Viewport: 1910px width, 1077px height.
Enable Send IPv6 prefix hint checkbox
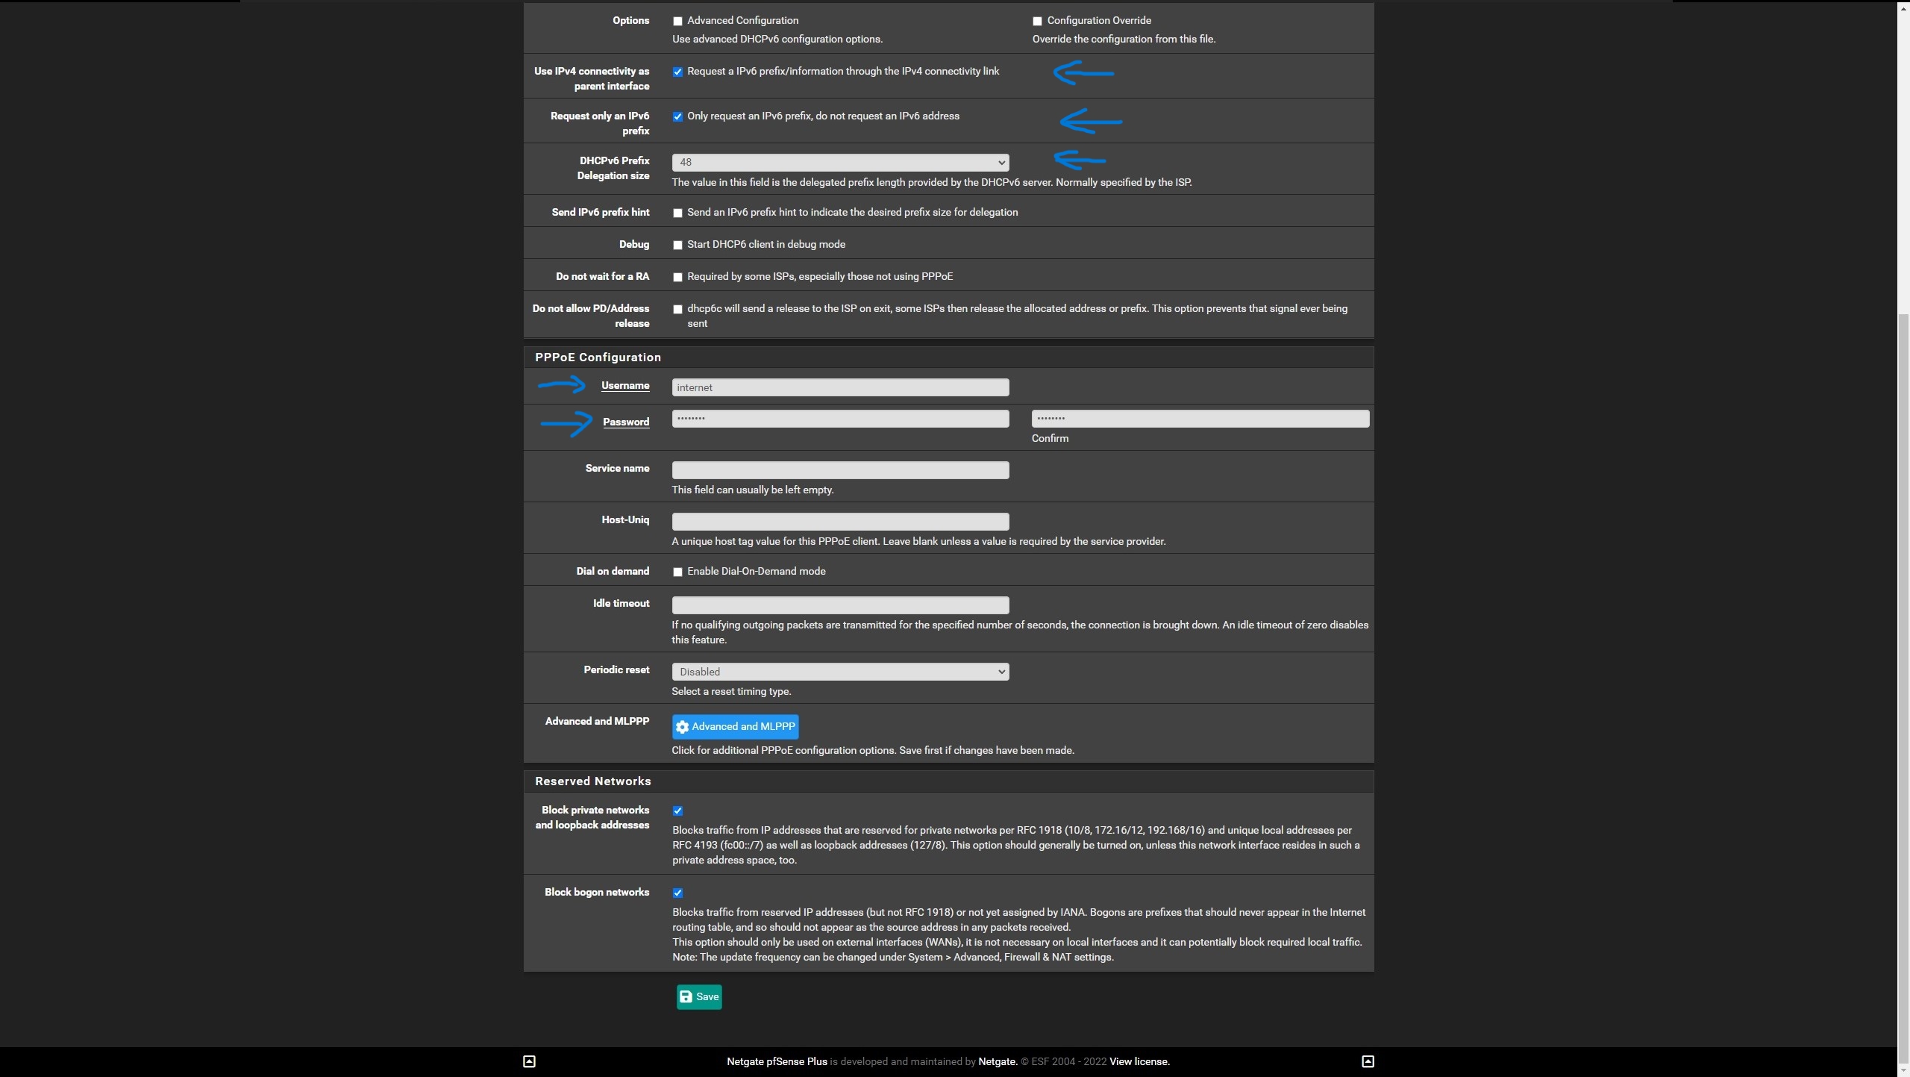(x=677, y=213)
